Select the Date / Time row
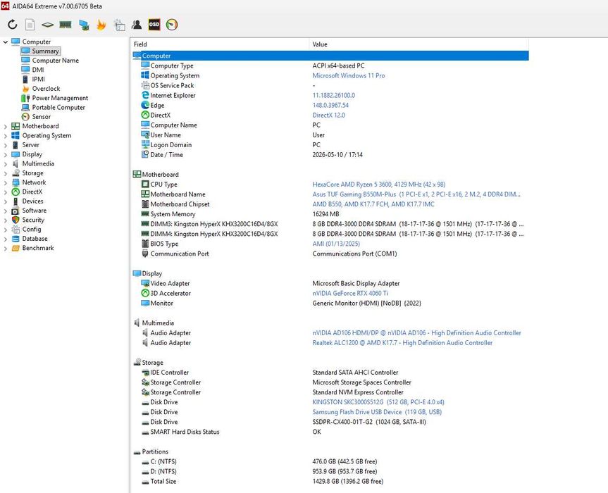Image resolution: width=608 pixels, height=493 pixels. (330, 154)
